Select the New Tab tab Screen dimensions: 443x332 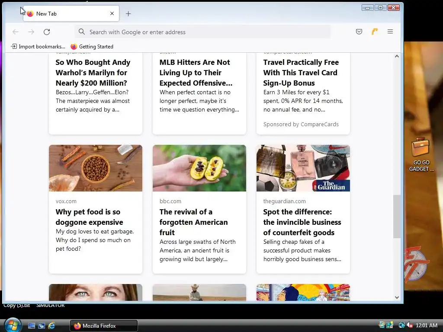pos(71,13)
